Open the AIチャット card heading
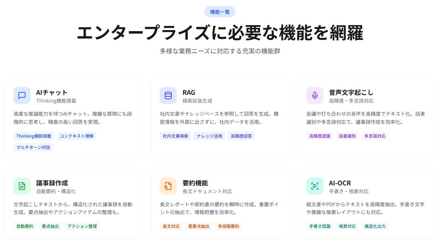 [52, 93]
